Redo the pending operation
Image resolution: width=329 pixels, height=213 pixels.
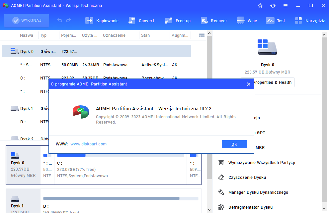coord(68,20)
